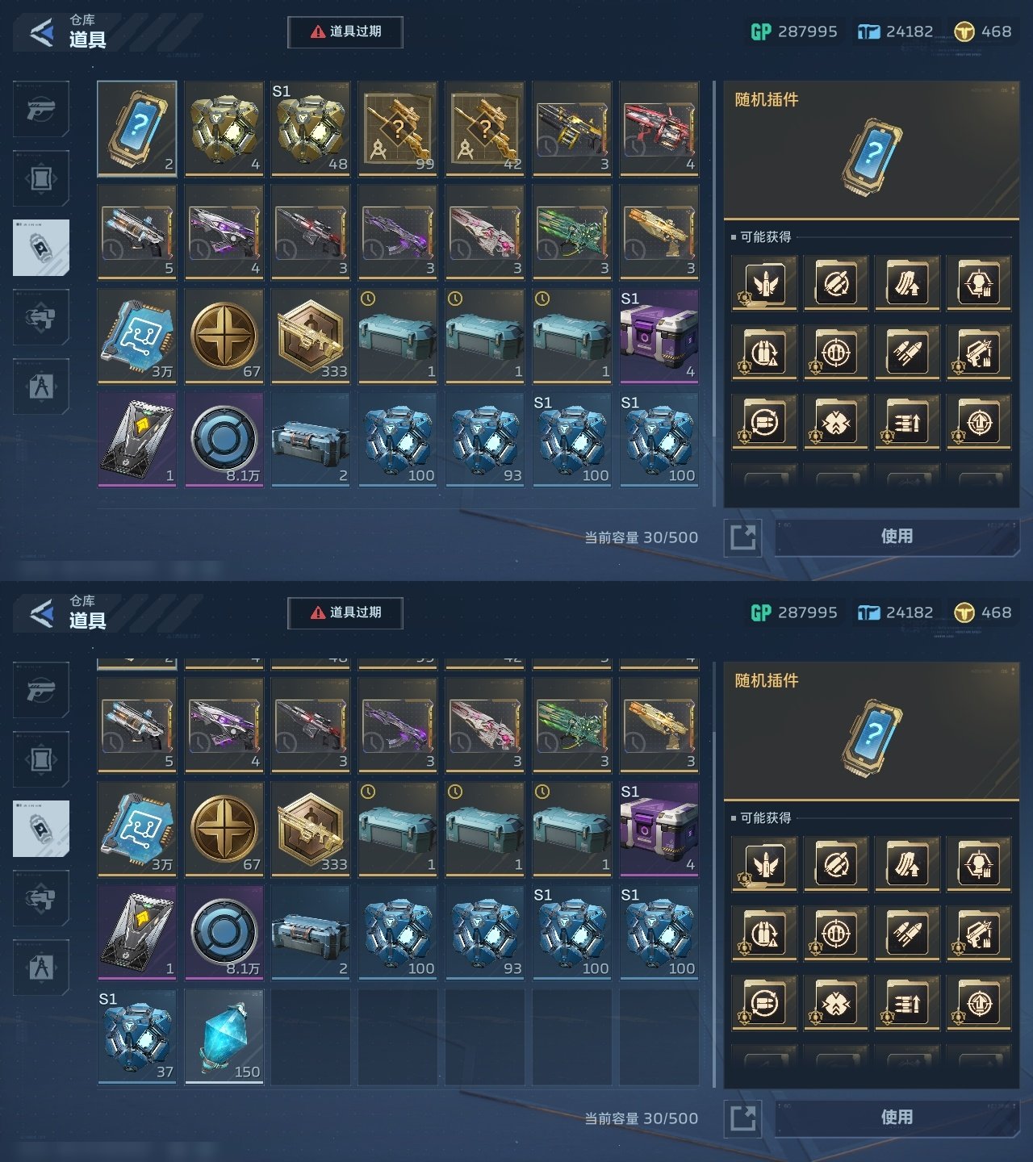Click the gold coin 468 balance in the upper header
The width and height of the screenshot is (1033, 1162).
click(x=983, y=31)
